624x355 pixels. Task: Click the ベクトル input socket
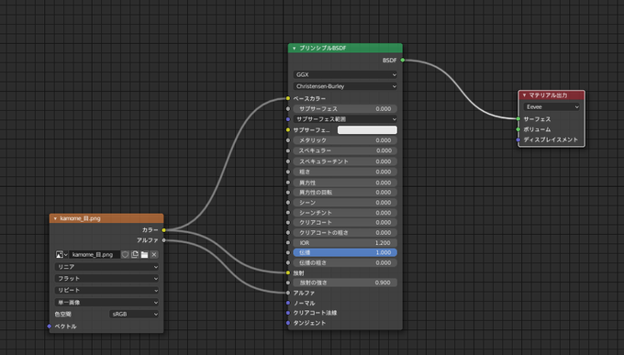50,327
